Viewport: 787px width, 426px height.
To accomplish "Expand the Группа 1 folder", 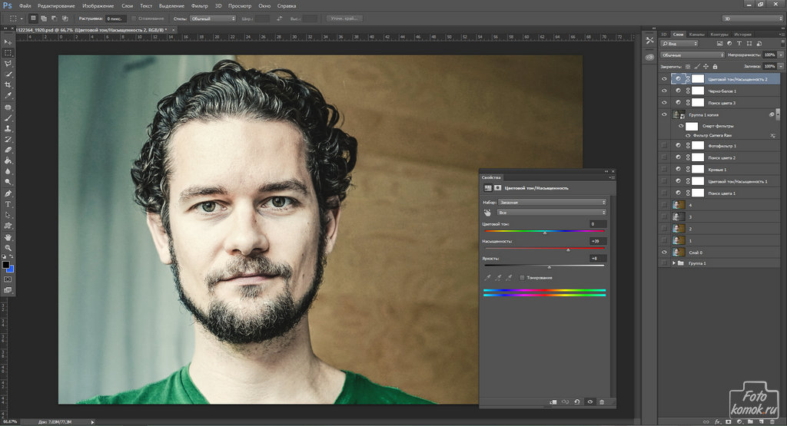I will tap(674, 263).
